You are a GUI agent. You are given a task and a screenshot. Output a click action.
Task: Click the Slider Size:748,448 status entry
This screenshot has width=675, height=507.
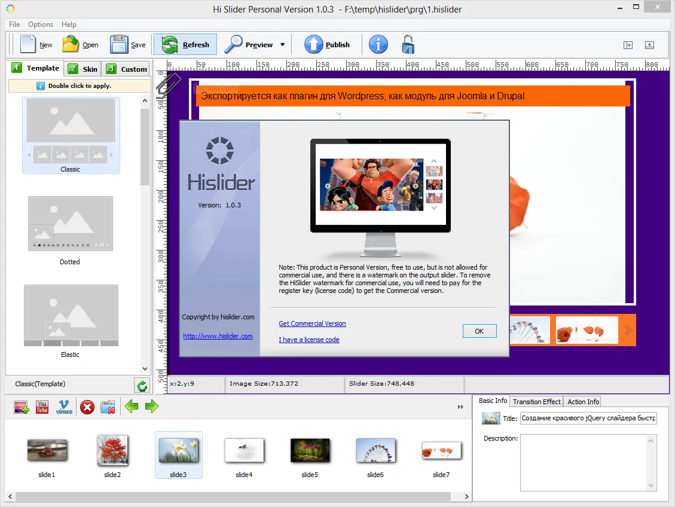pos(382,383)
